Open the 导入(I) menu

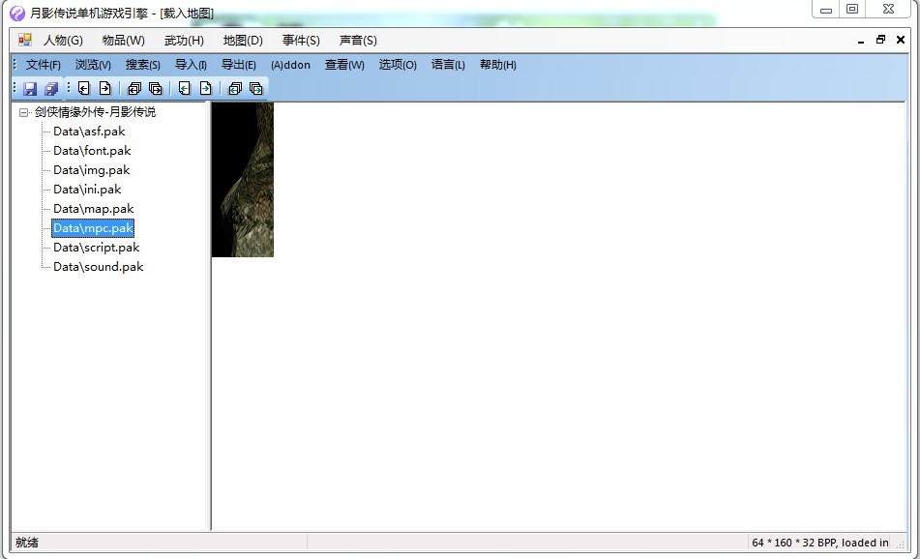click(191, 65)
